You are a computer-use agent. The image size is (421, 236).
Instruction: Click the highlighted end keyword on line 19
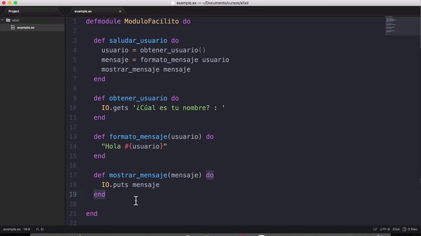[x=99, y=194]
